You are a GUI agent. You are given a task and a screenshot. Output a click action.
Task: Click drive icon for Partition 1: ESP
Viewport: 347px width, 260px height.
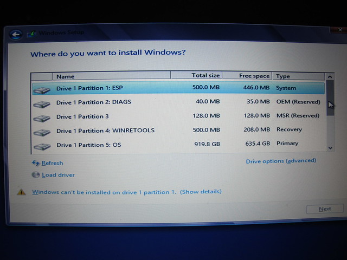pyautogui.click(x=42, y=90)
